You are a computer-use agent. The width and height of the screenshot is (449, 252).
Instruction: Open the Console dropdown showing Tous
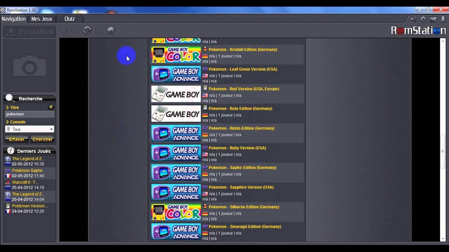pyautogui.click(x=29, y=129)
